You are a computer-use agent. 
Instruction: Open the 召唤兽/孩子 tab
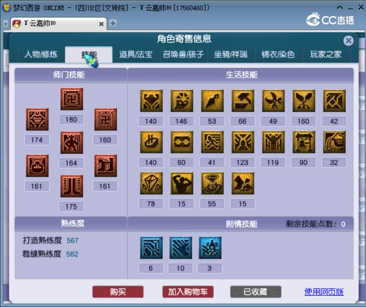pos(183,54)
